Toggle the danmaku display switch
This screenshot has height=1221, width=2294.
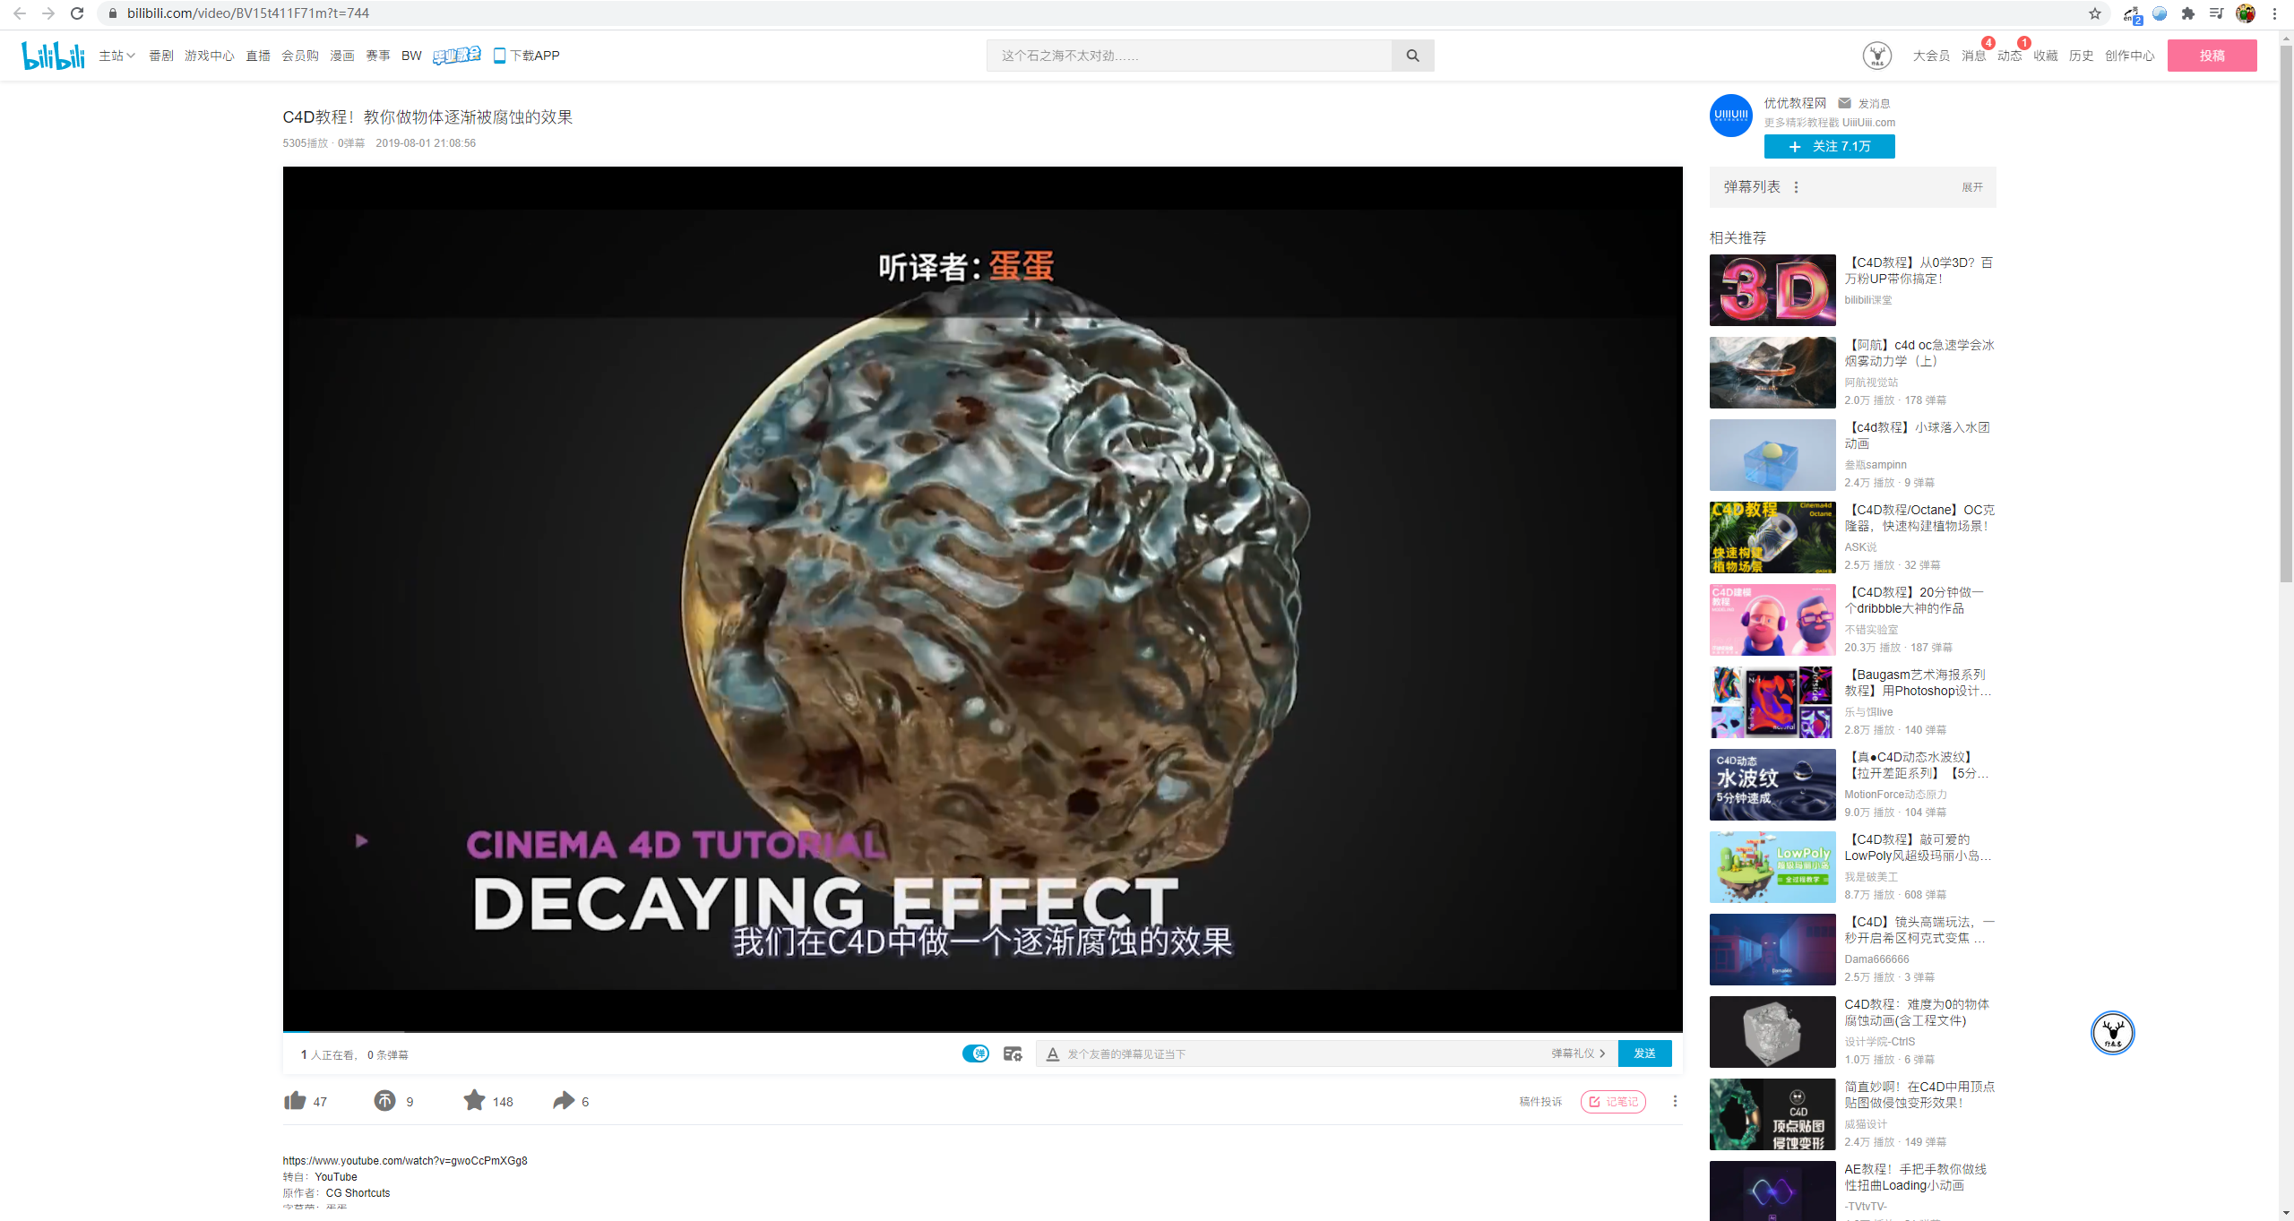click(975, 1053)
